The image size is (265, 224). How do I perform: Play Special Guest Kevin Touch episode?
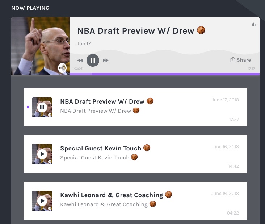click(42, 154)
